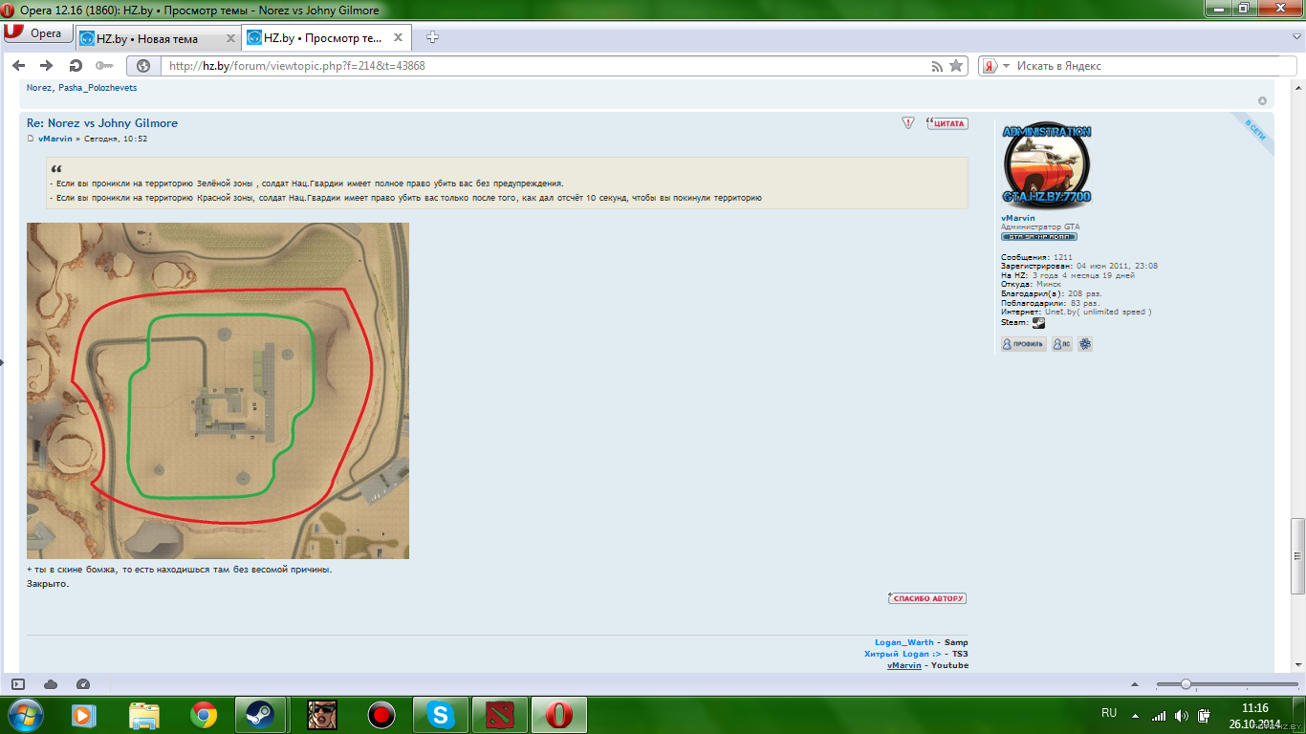Viewport: 1306px width, 734px height.
Task: Expand the search engine dropdown arrow
Action: coord(1006,66)
